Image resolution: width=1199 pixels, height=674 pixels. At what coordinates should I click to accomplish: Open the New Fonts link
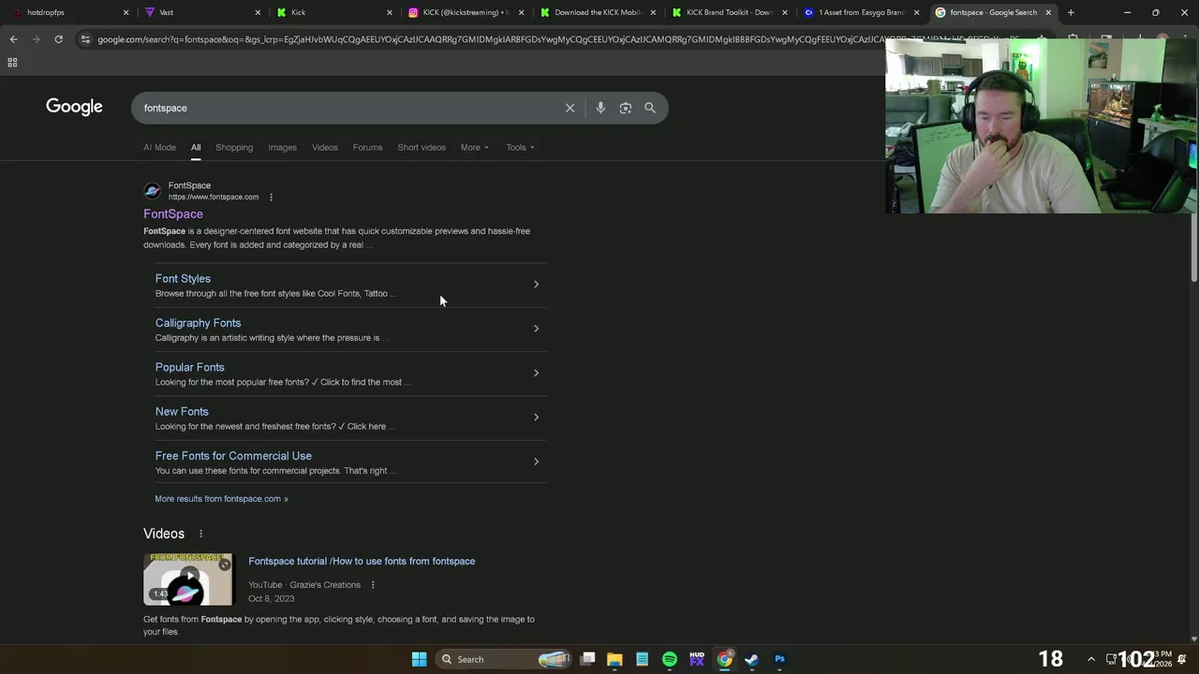click(x=182, y=412)
